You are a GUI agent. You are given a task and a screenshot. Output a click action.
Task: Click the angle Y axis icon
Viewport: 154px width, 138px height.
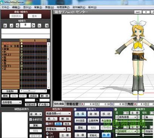[x=147, y=104]
